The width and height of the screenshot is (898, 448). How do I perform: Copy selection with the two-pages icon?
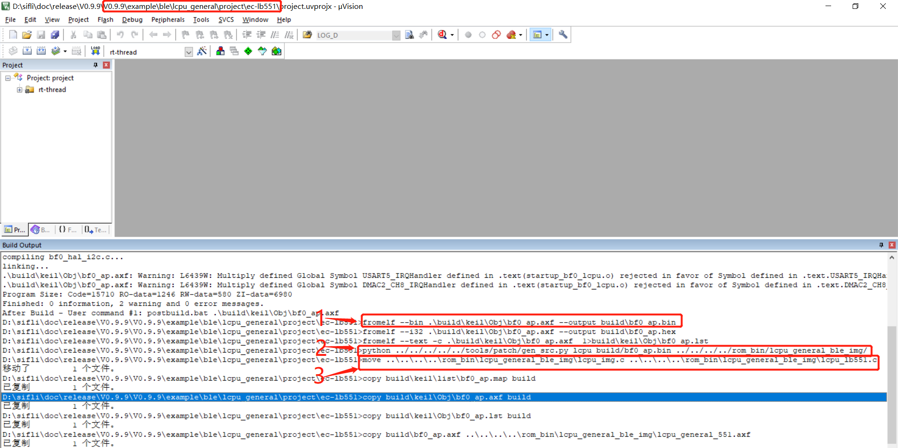click(87, 35)
